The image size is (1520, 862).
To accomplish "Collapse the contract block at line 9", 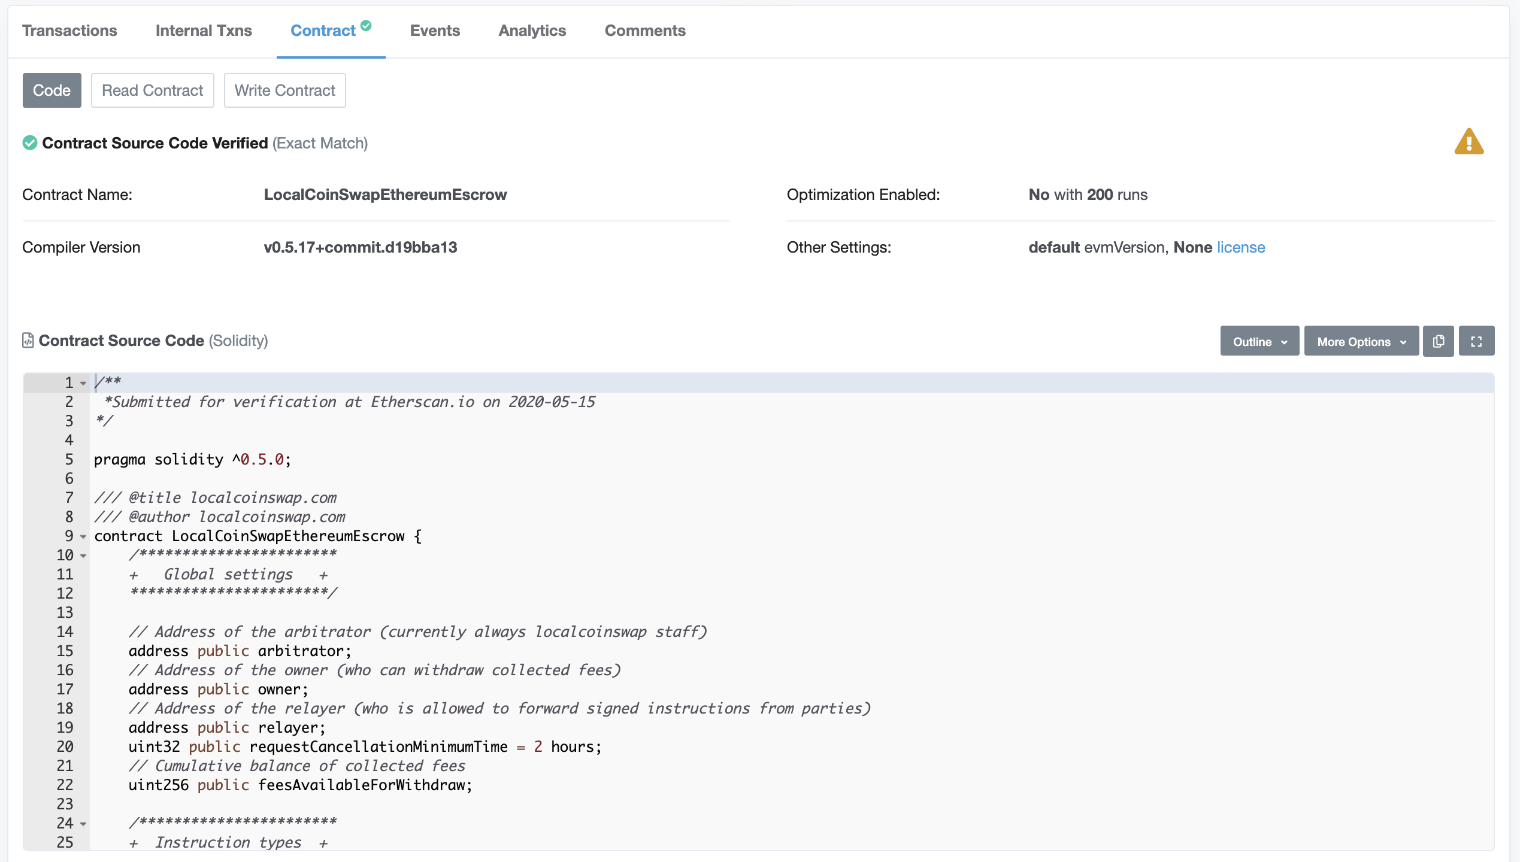I will coord(83,536).
